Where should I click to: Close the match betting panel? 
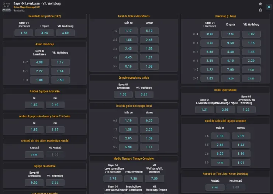pos(269,7)
